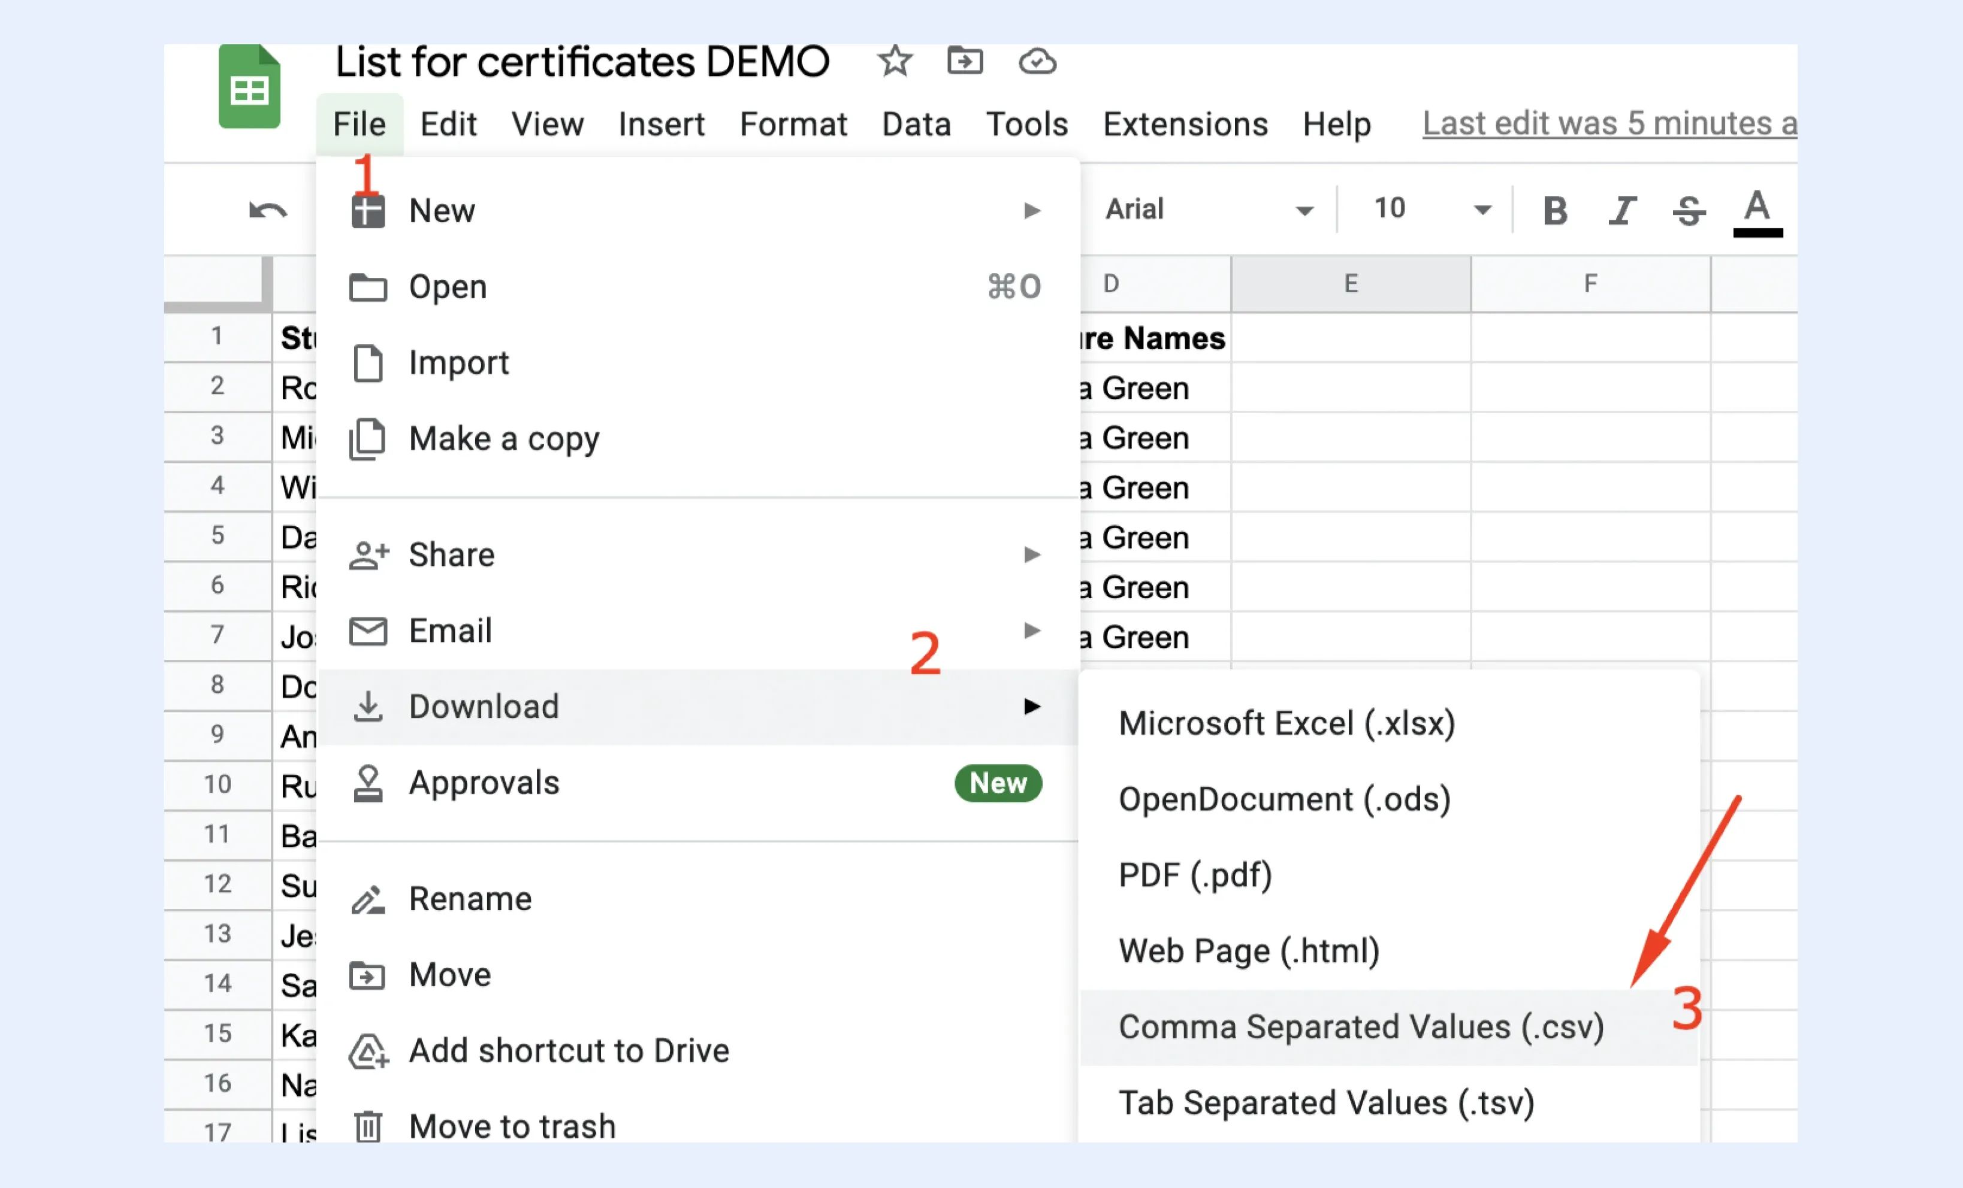The width and height of the screenshot is (1963, 1188).
Task: Select row 16 header
Action: pos(217,1084)
